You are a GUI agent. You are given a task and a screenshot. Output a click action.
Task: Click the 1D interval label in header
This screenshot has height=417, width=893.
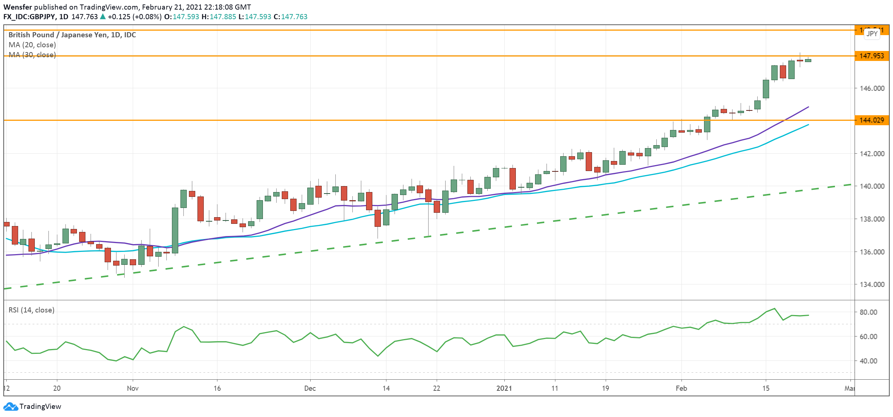pyautogui.click(x=64, y=17)
